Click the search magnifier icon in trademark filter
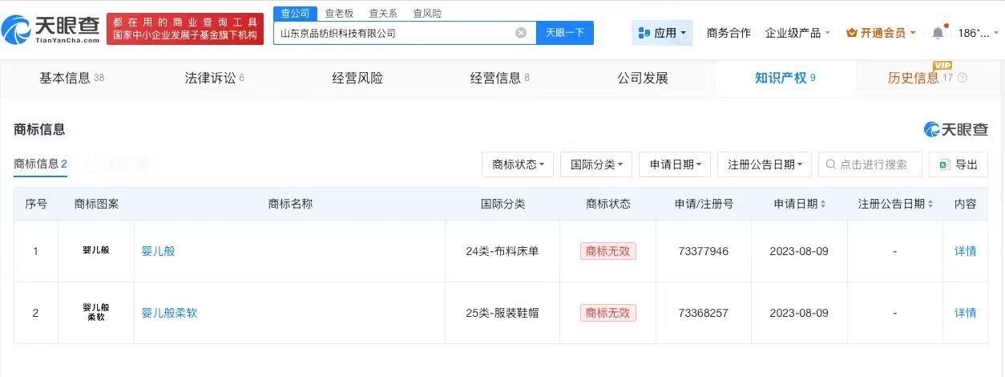Image resolution: width=1005 pixels, height=377 pixels. tap(831, 164)
